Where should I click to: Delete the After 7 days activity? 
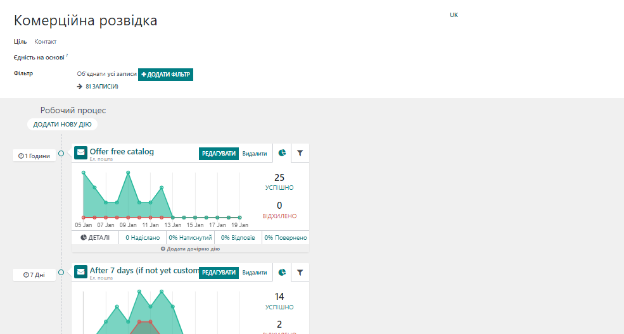255,273
